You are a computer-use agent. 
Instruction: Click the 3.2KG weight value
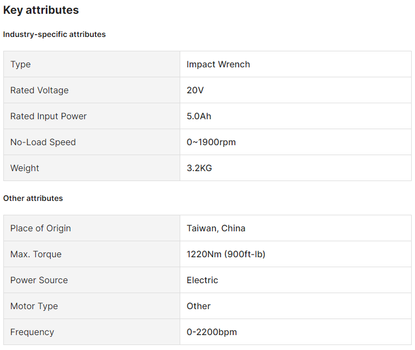click(199, 168)
